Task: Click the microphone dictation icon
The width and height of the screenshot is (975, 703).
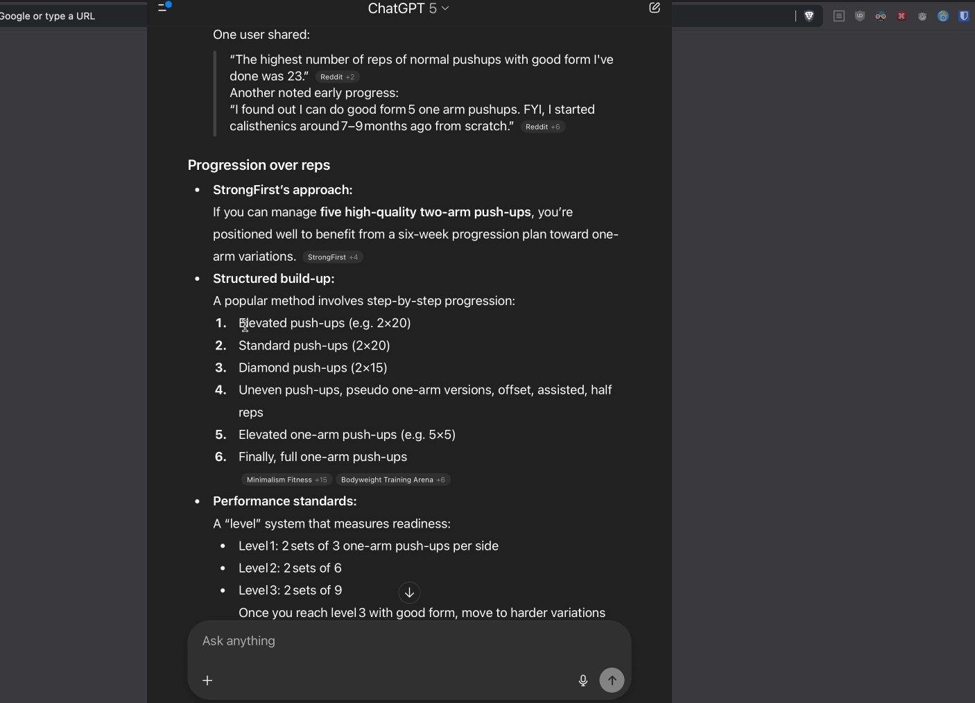Action: (x=583, y=681)
